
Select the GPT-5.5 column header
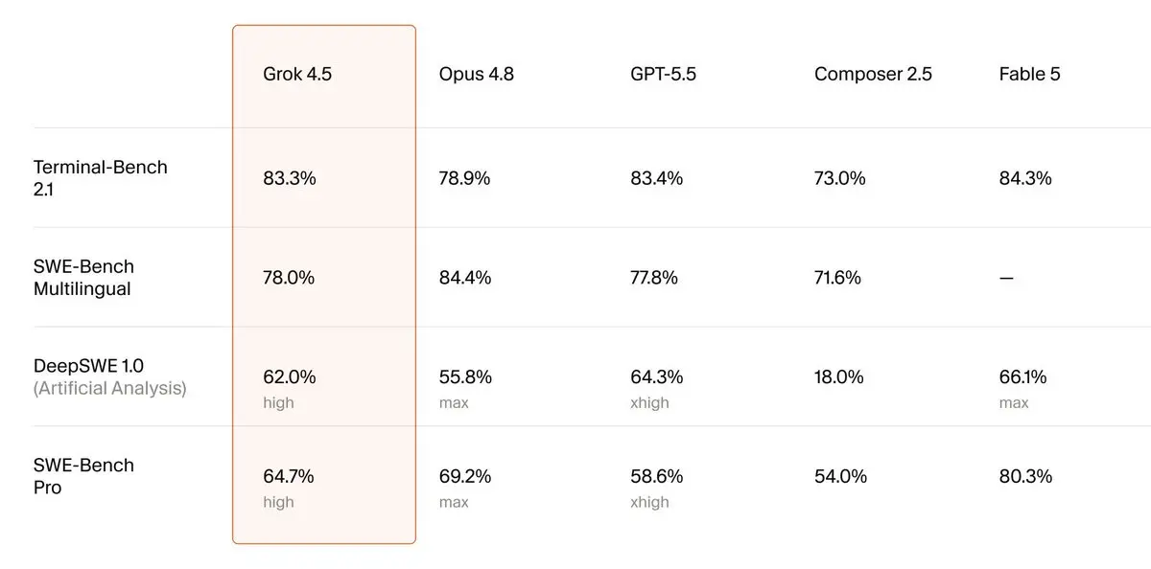pyautogui.click(x=664, y=74)
